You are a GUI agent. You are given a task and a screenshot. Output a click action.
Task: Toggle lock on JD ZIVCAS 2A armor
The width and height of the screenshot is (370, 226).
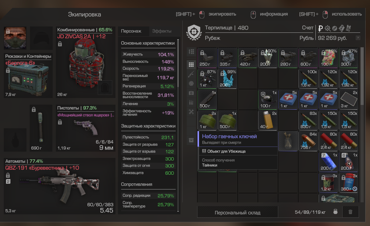(60, 44)
